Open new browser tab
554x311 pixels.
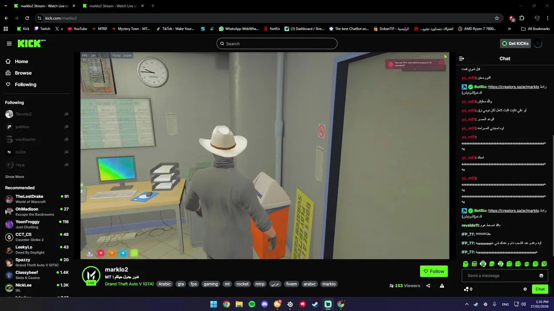(x=153, y=6)
